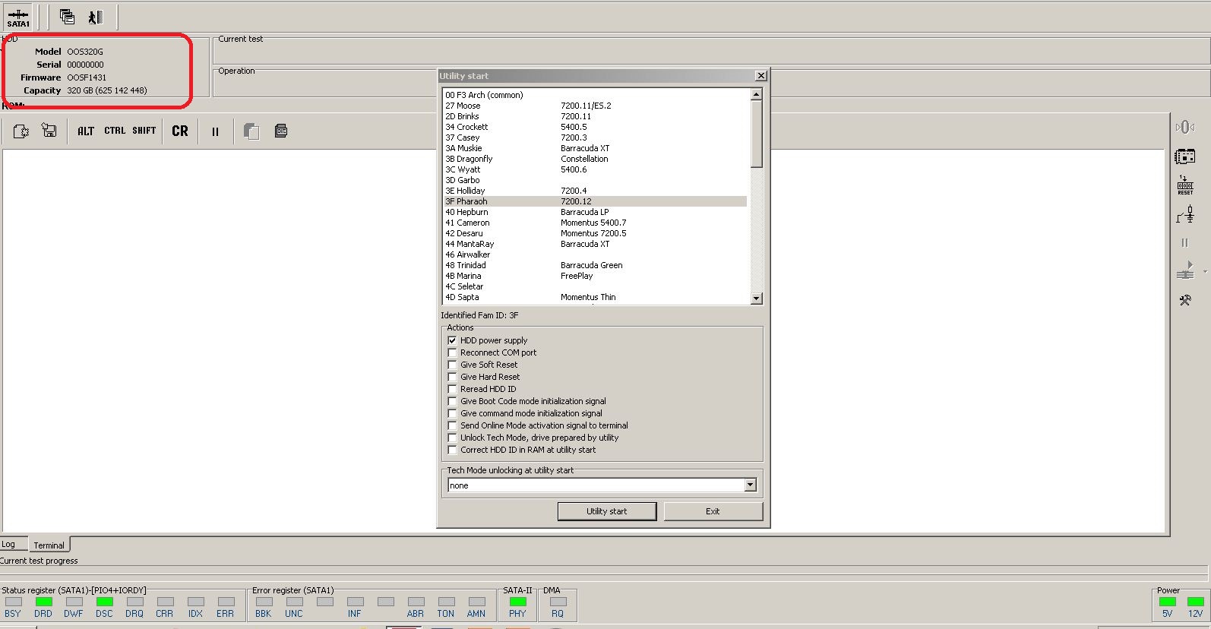This screenshot has width=1211, height=629.
Task: Click the save terminal log toolbar icon
Action: 49,131
